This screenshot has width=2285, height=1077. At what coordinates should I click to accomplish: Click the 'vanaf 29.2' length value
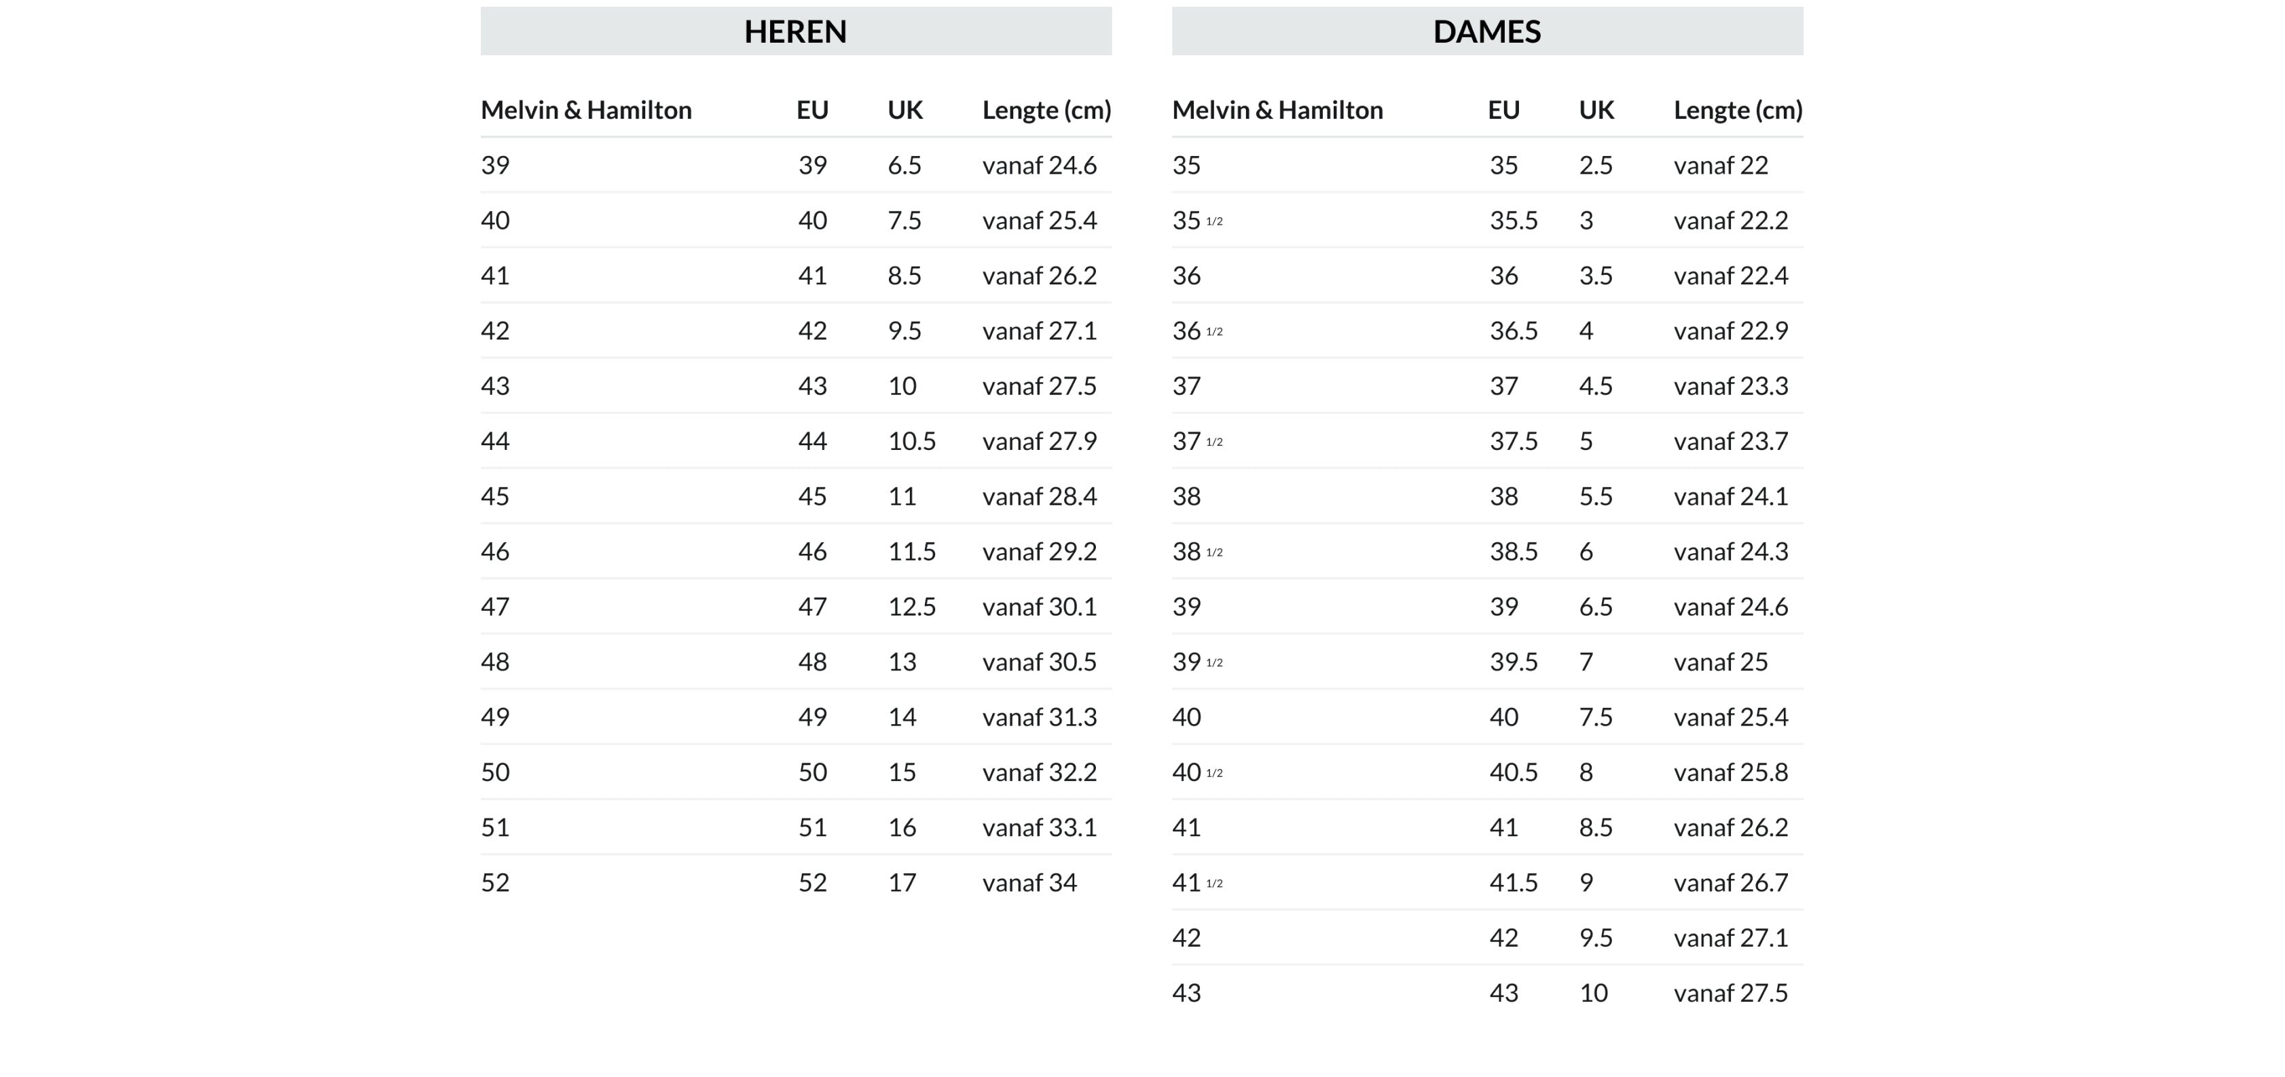(1039, 552)
